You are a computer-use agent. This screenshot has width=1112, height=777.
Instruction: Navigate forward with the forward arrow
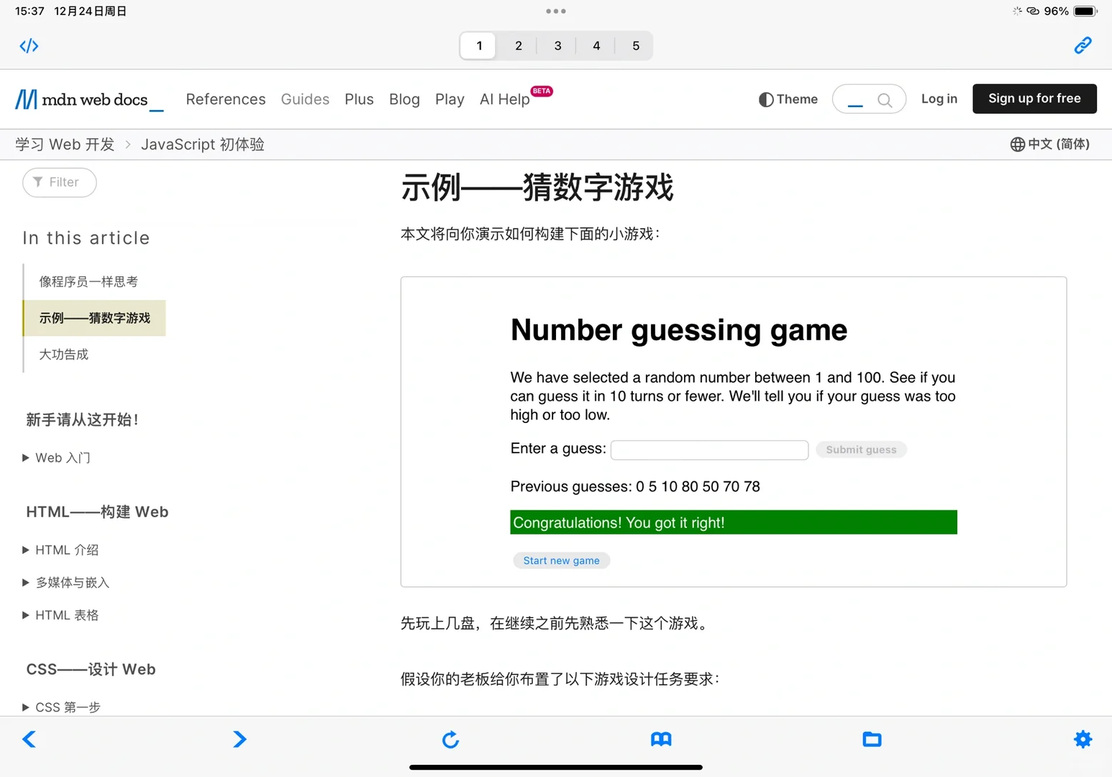pyautogui.click(x=240, y=739)
